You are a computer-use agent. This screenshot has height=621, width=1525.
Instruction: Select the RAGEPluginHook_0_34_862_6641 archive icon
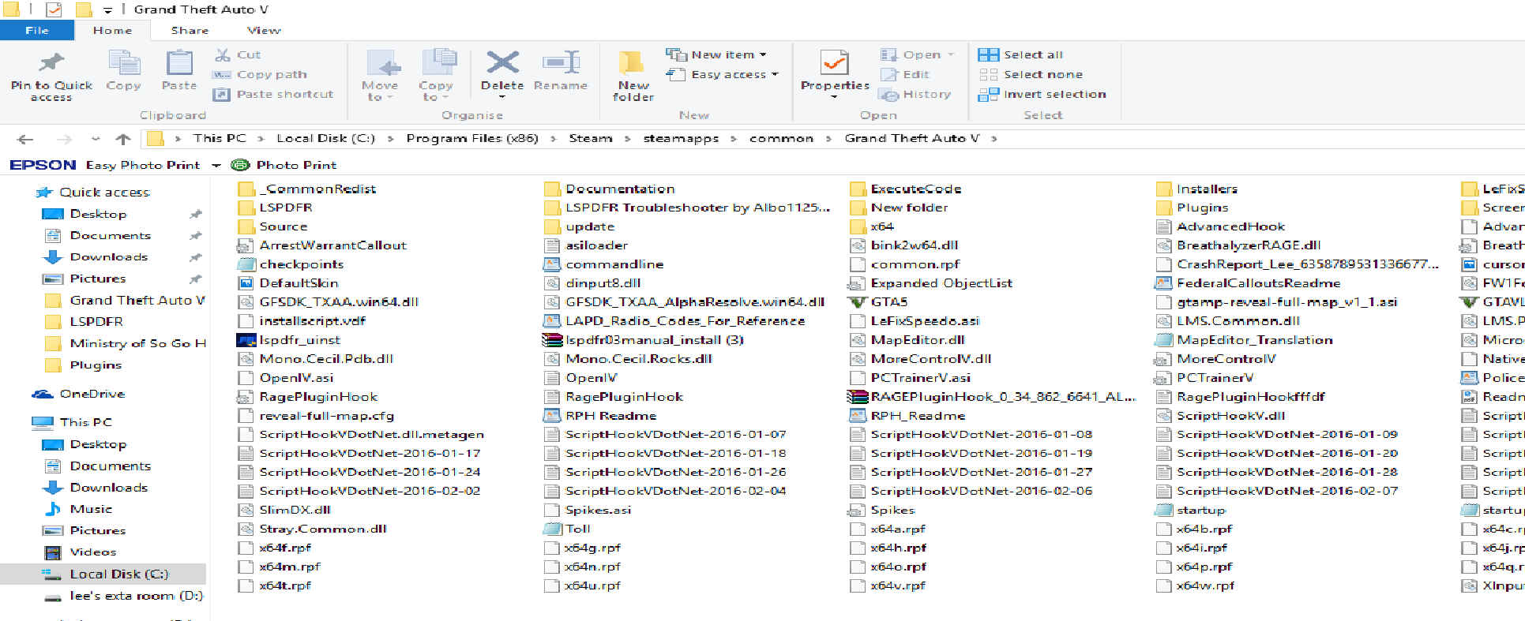[x=857, y=397]
